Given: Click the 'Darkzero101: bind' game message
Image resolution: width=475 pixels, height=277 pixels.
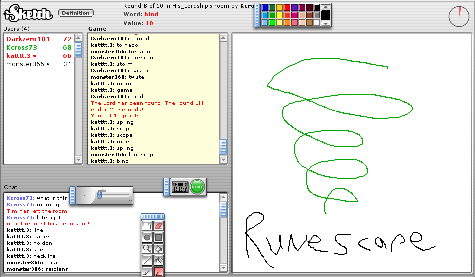Looking at the screenshot, I should click(116, 96).
